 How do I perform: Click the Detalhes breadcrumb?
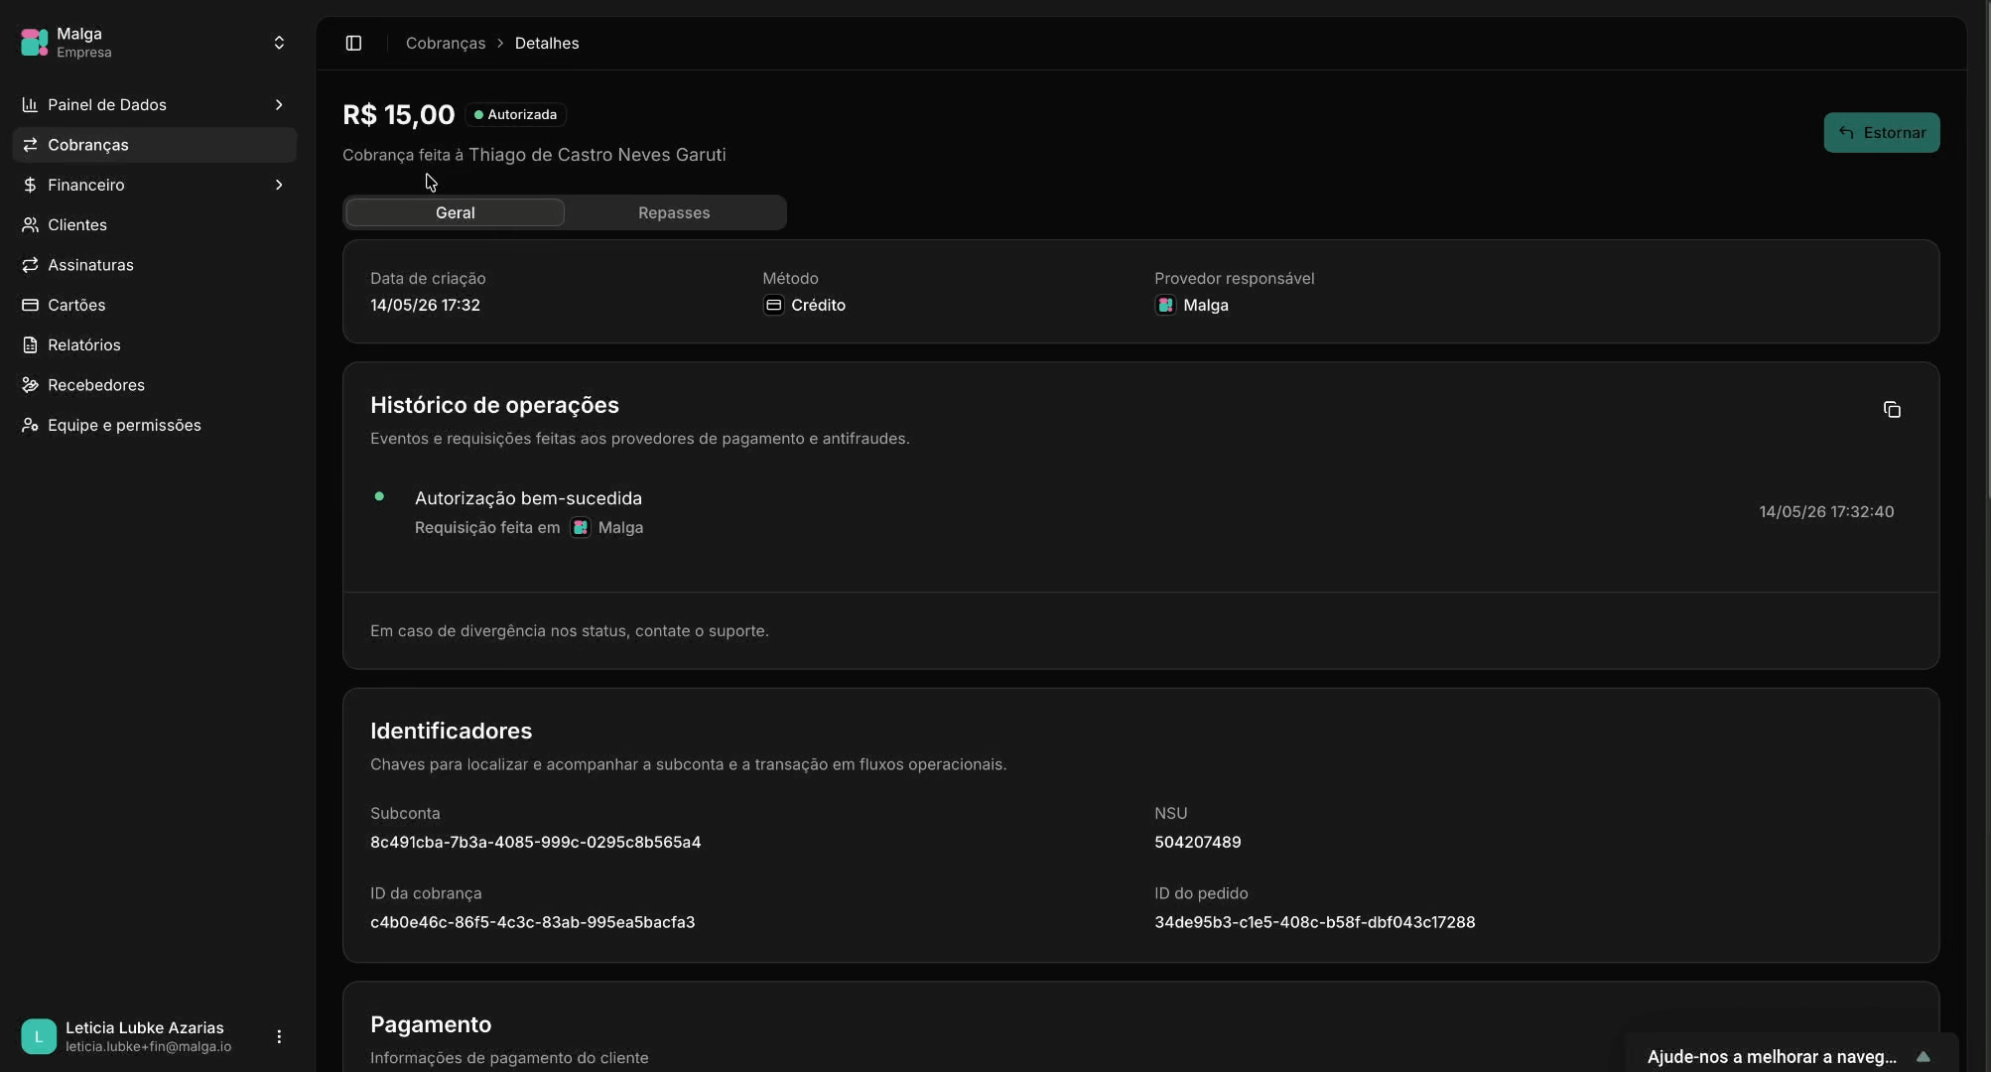pos(547,43)
